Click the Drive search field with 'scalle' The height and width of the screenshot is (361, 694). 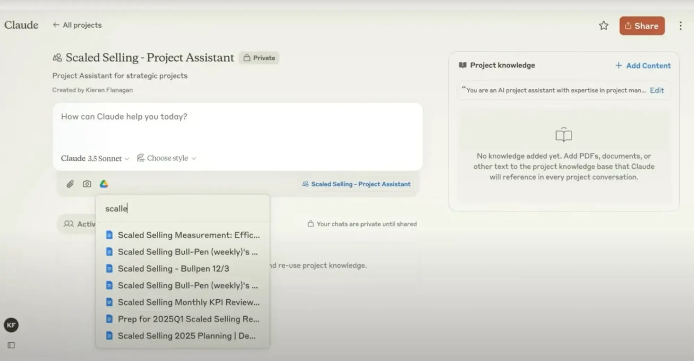coord(183,209)
